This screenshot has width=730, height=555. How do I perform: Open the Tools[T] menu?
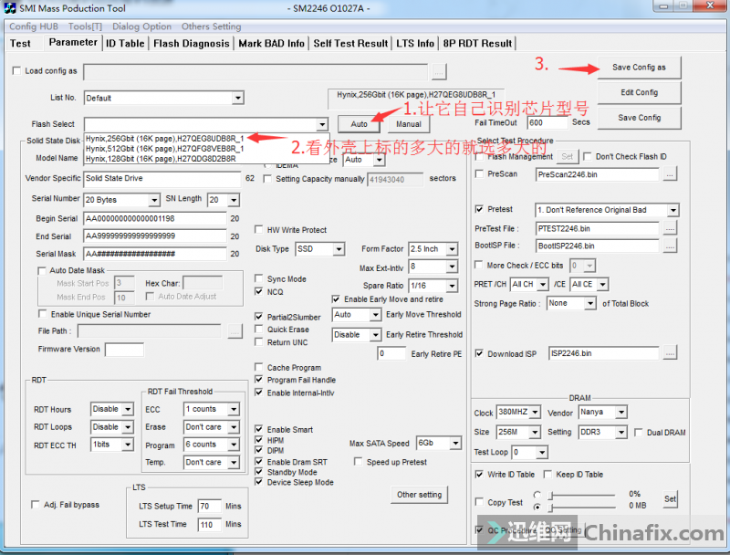point(85,26)
